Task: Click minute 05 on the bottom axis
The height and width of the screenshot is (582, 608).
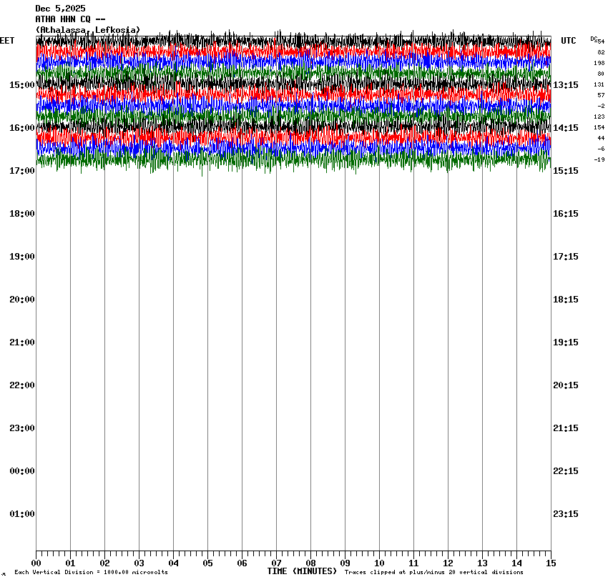Action: [207, 563]
